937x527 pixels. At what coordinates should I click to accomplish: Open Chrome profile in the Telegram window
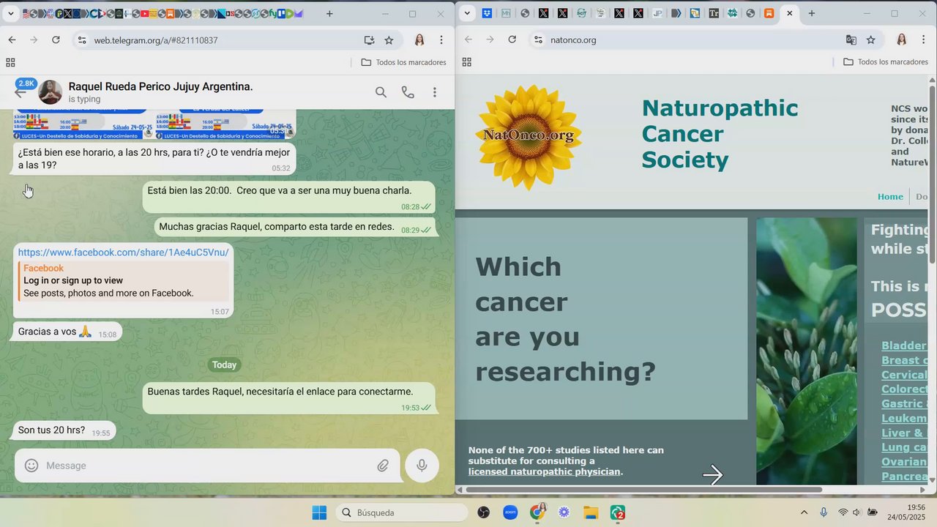pyautogui.click(x=419, y=40)
